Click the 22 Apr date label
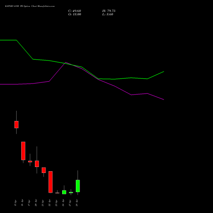 pos(49,203)
